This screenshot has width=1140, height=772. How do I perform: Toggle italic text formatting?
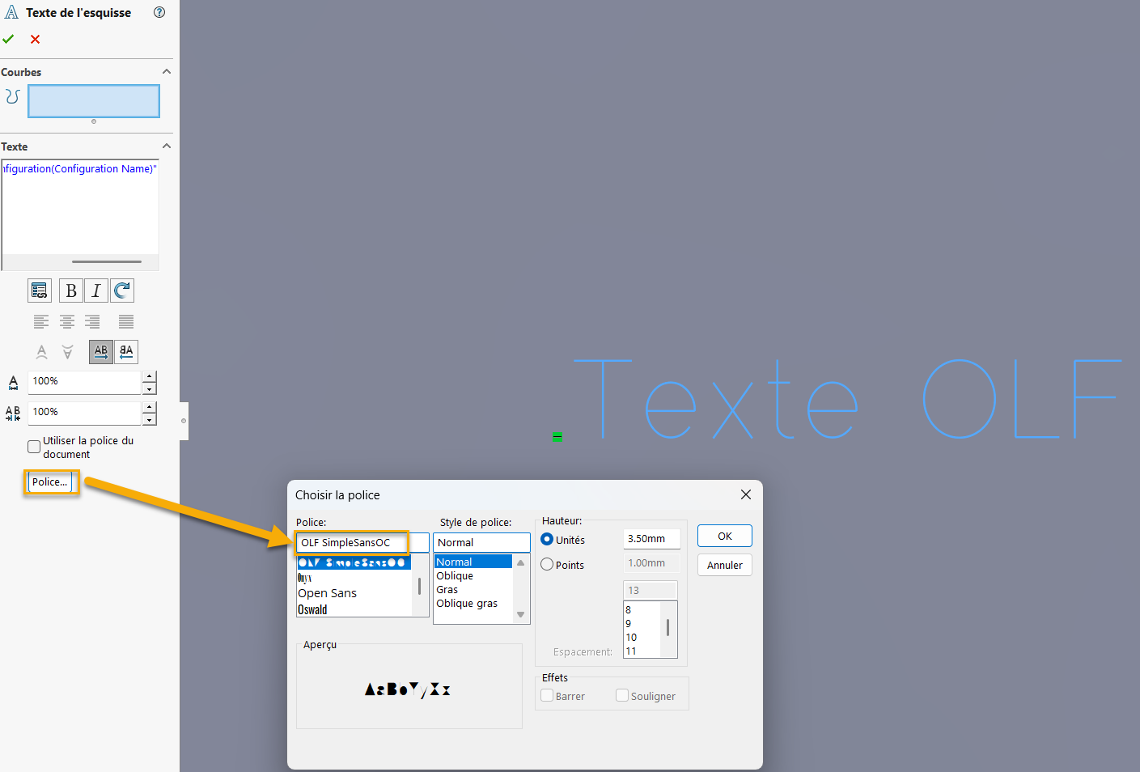click(96, 291)
